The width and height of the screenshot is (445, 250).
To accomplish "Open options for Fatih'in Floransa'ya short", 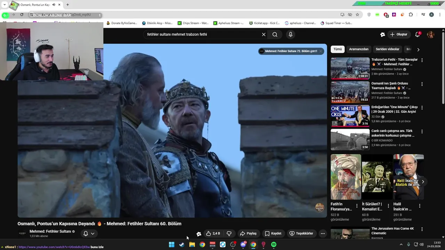I will 357,206.
